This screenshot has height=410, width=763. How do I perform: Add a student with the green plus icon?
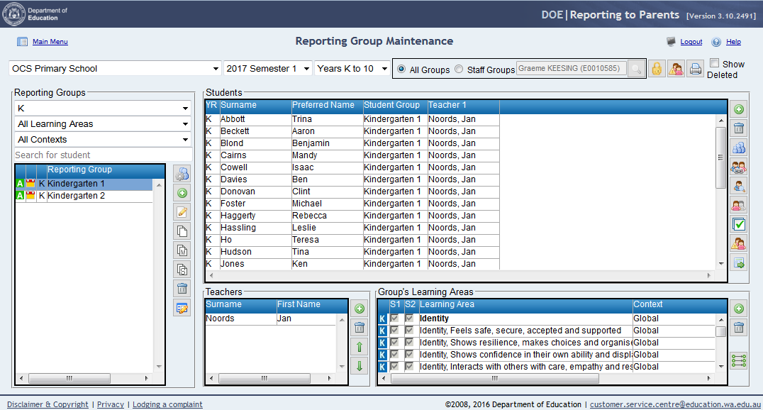point(739,110)
